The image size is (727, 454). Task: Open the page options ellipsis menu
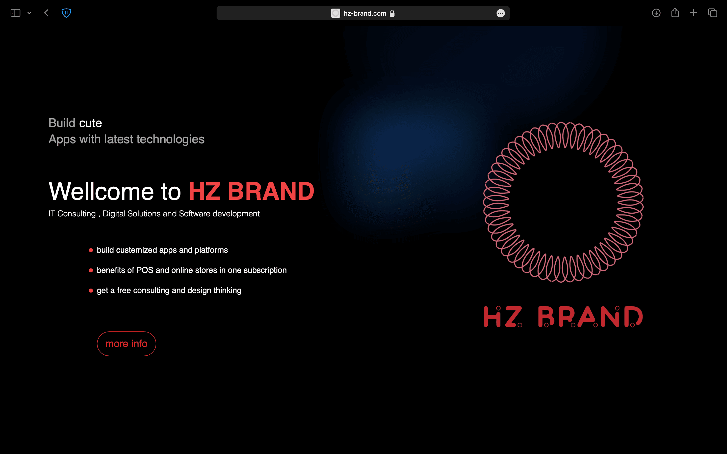click(500, 13)
